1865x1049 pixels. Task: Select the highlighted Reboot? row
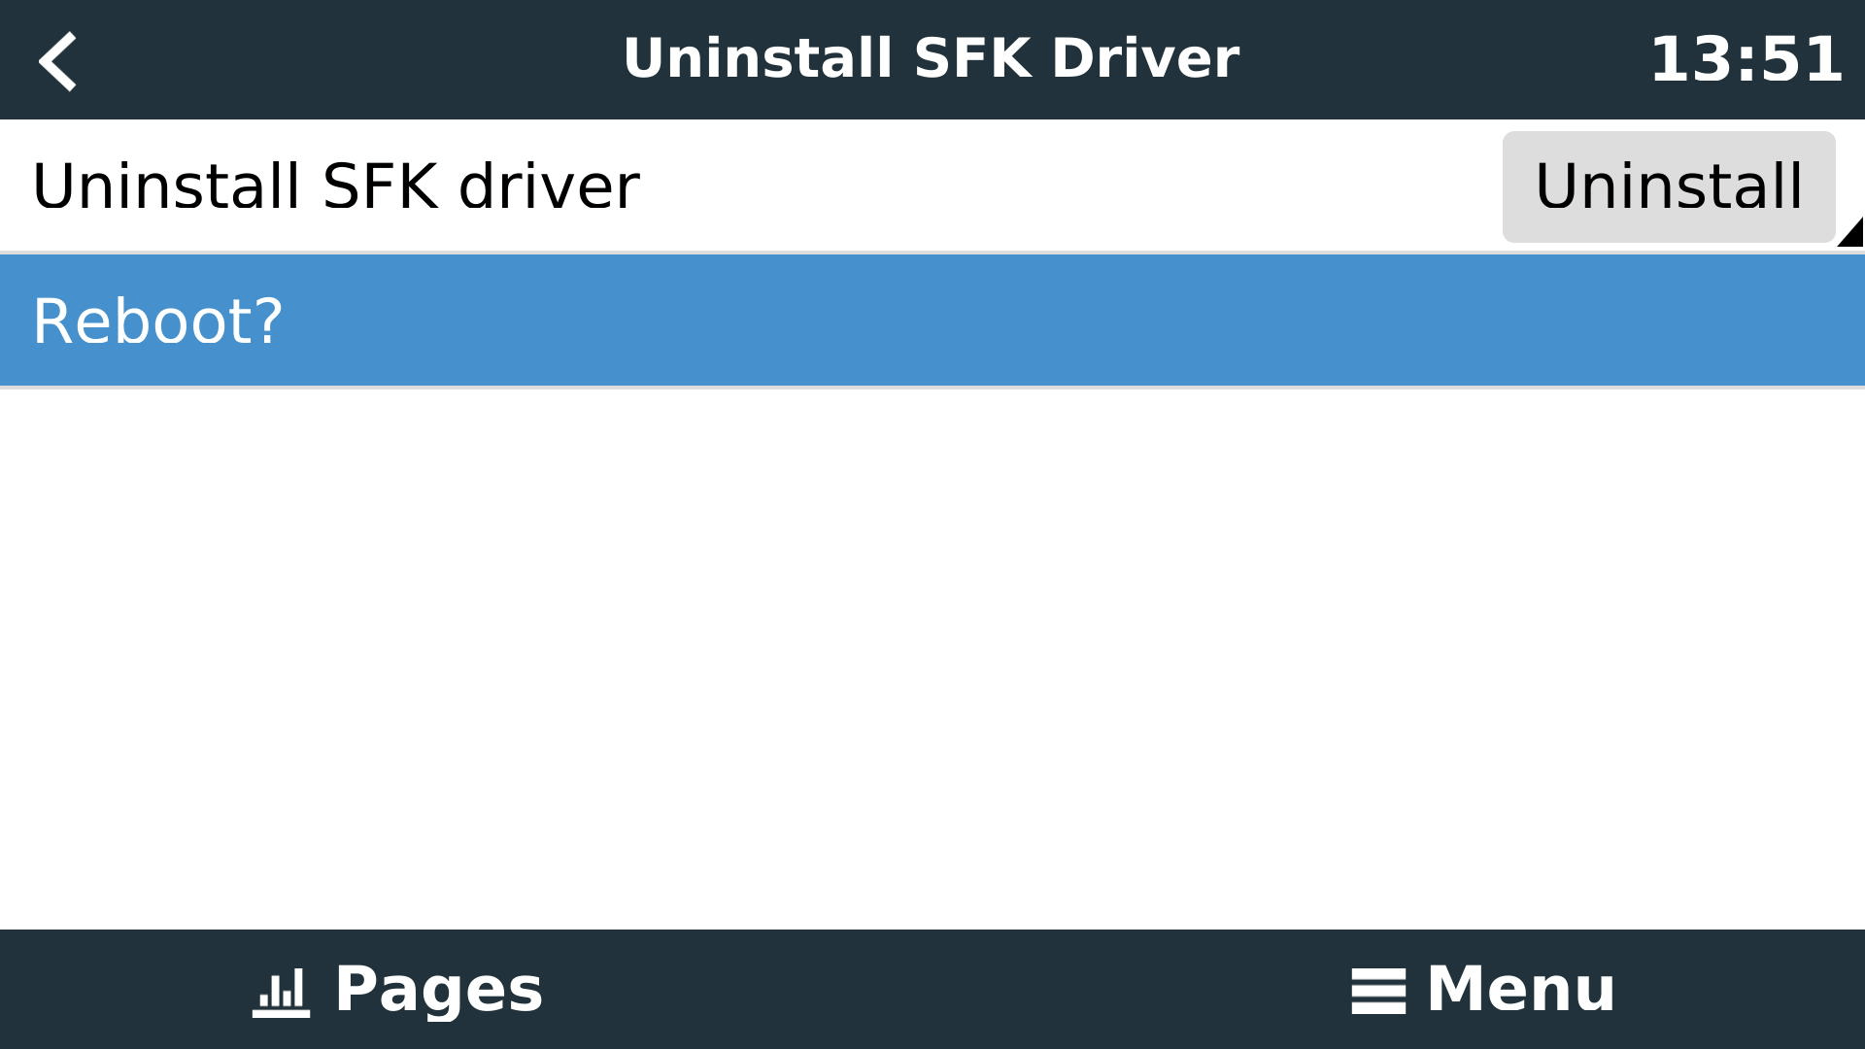932,321
